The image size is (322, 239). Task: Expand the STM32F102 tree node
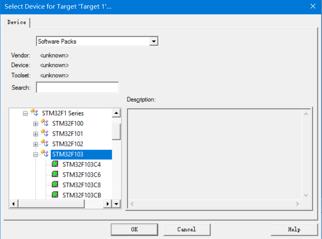point(35,144)
